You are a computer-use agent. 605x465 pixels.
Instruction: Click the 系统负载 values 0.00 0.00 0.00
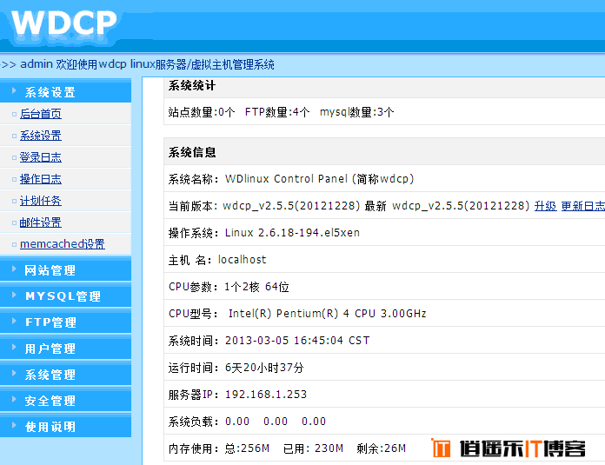click(x=276, y=421)
